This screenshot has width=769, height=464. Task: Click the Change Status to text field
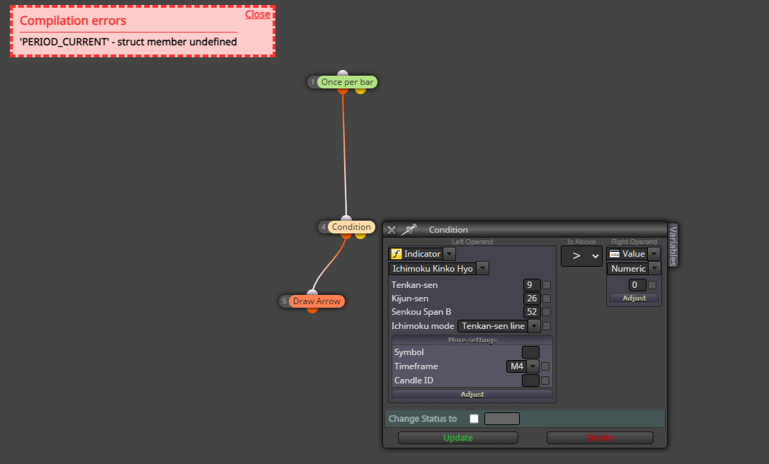(502, 419)
